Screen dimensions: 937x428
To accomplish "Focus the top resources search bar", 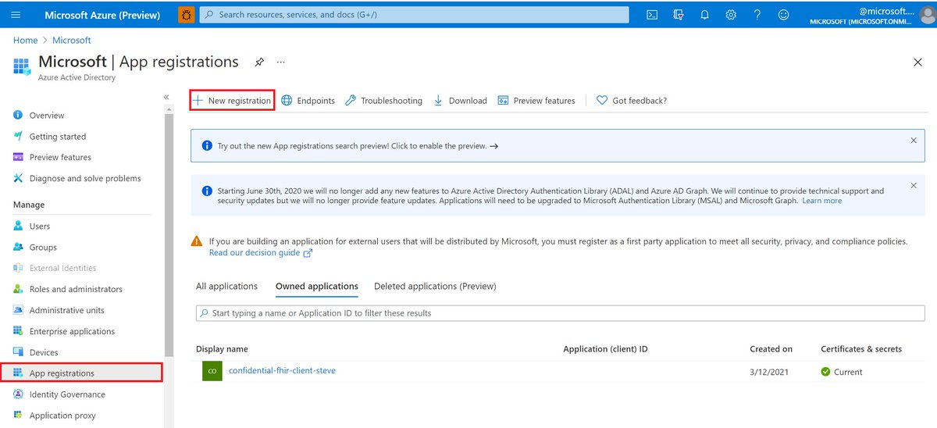I will pos(414,15).
